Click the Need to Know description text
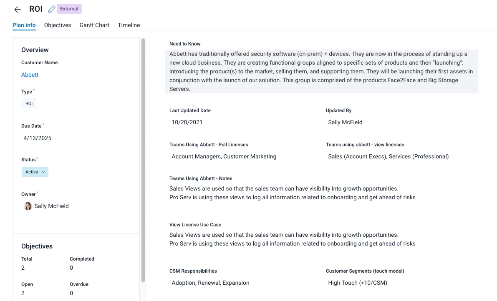This screenshot has height=301, width=497. coord(321,72)
